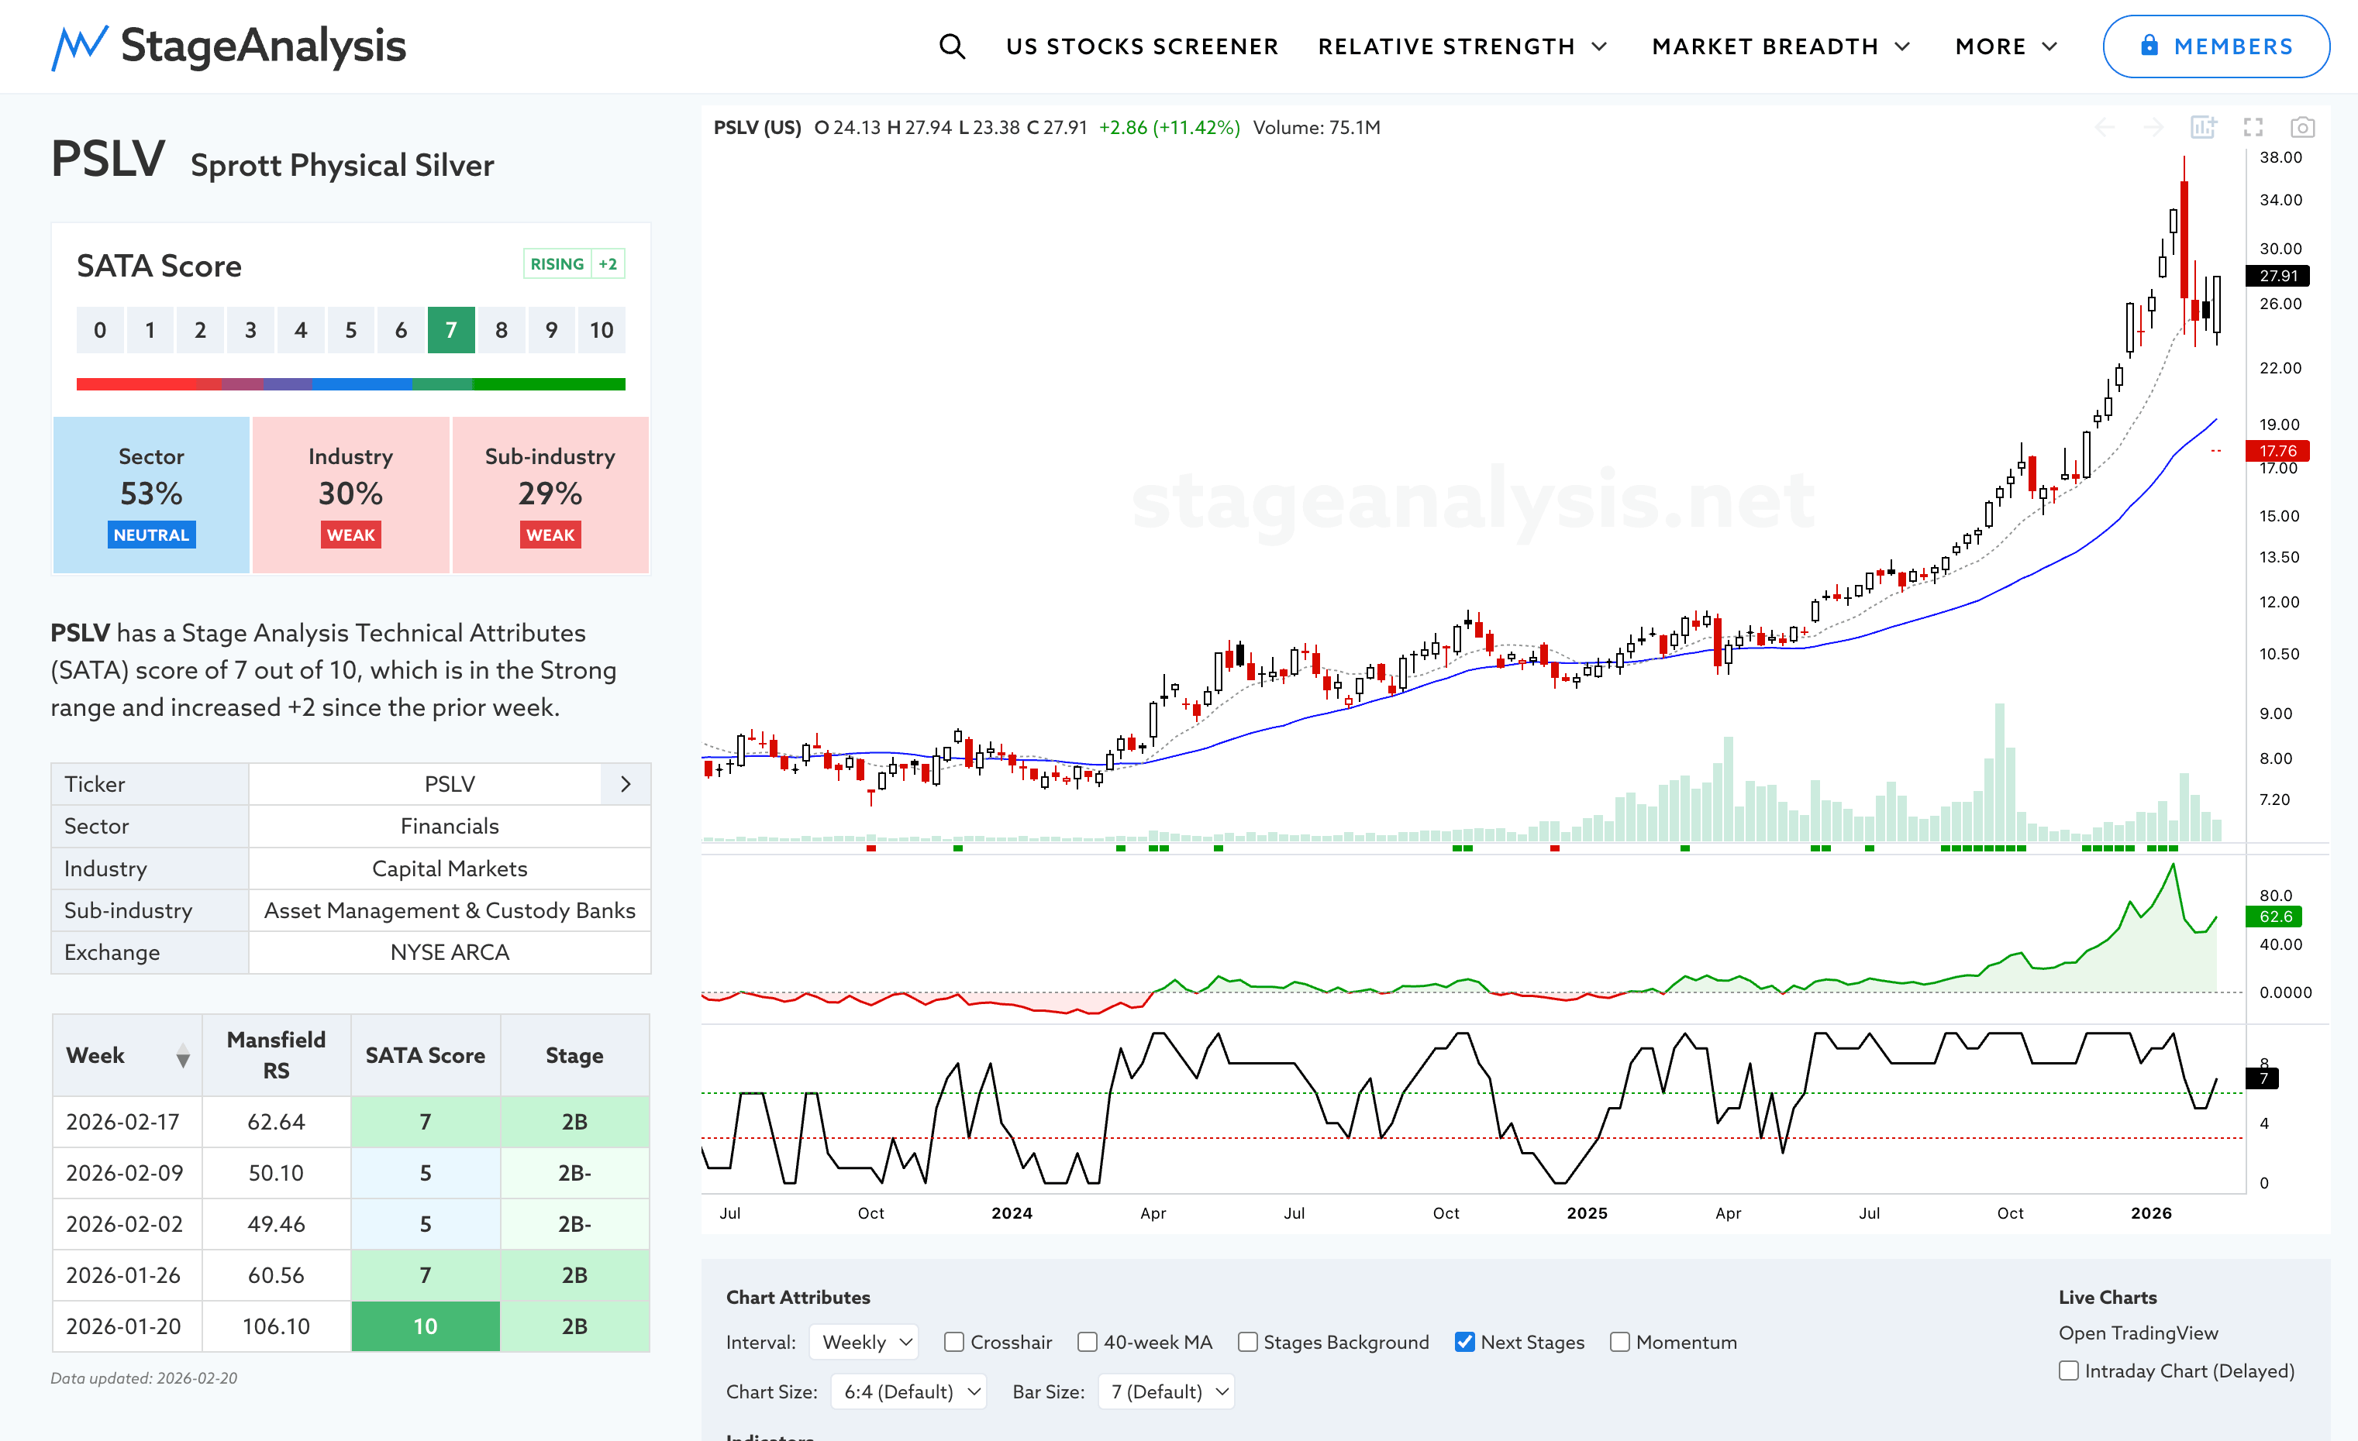The width and height of the screenshot is (2358, 1441).
Task: Click the search magnifier icon
Action: click(951, 46)
